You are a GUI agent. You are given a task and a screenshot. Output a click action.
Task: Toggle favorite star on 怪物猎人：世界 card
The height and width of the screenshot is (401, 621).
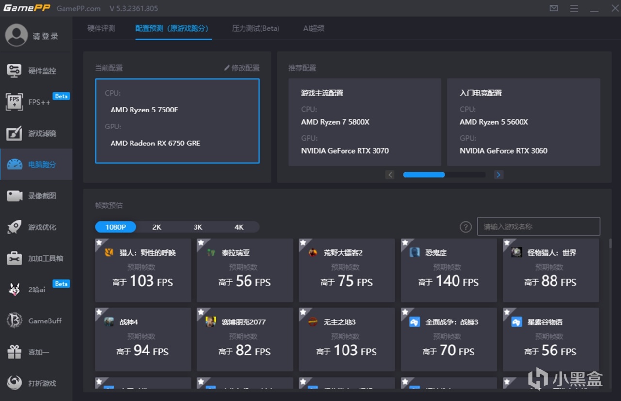point(507,242)
